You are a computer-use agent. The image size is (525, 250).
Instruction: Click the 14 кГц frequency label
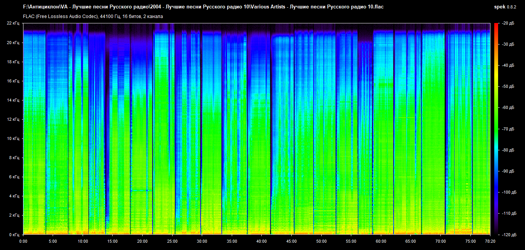pyautogui.click(x=14, y=100)
